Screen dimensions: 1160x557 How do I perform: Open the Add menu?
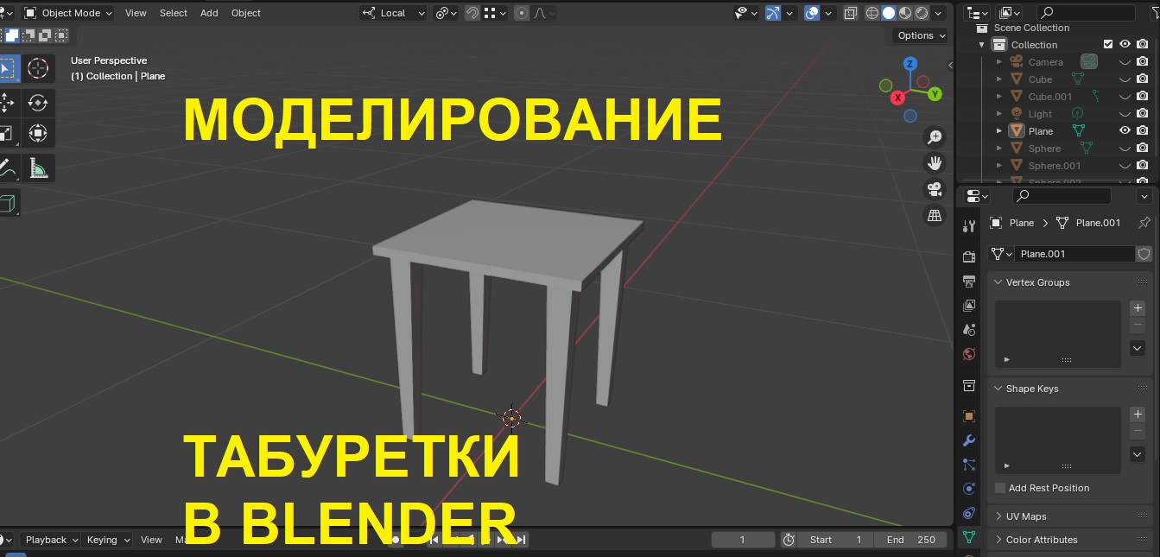pyautogui.click(x=209, y=13)
